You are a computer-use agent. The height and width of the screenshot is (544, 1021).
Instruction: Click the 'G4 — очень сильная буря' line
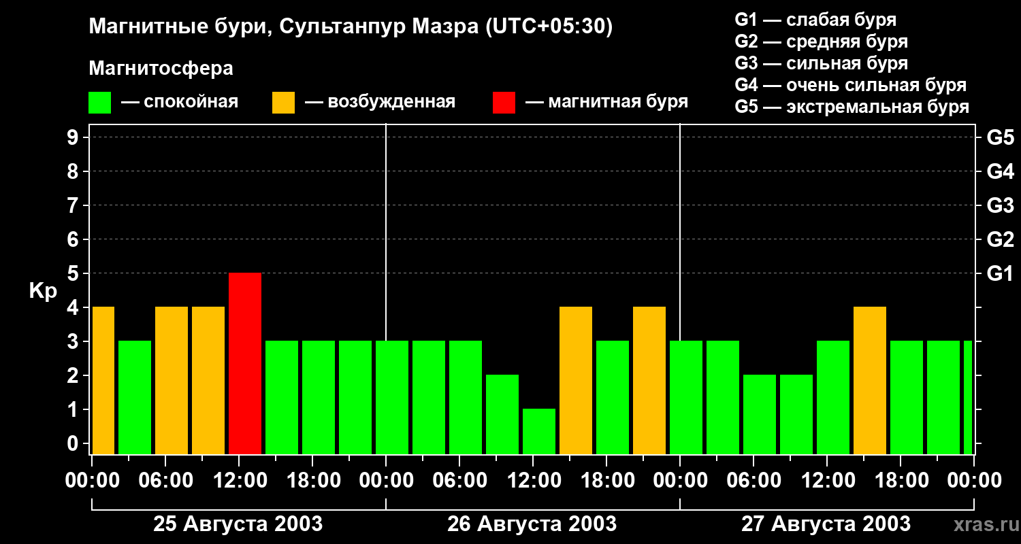pos(851,85)
